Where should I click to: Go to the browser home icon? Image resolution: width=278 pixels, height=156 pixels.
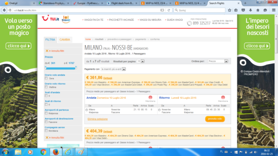(258, 10)
